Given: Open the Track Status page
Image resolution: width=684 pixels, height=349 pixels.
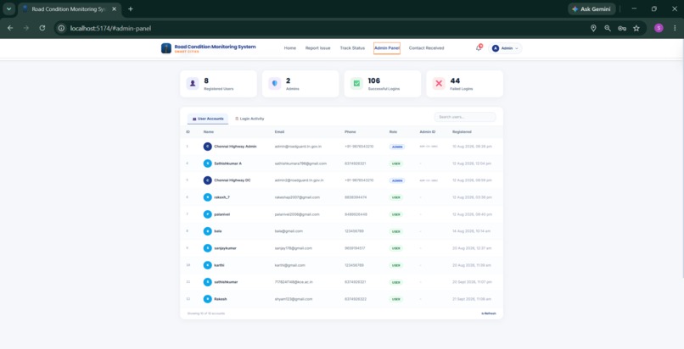Looking at the screenshot, I should (352, 48).
